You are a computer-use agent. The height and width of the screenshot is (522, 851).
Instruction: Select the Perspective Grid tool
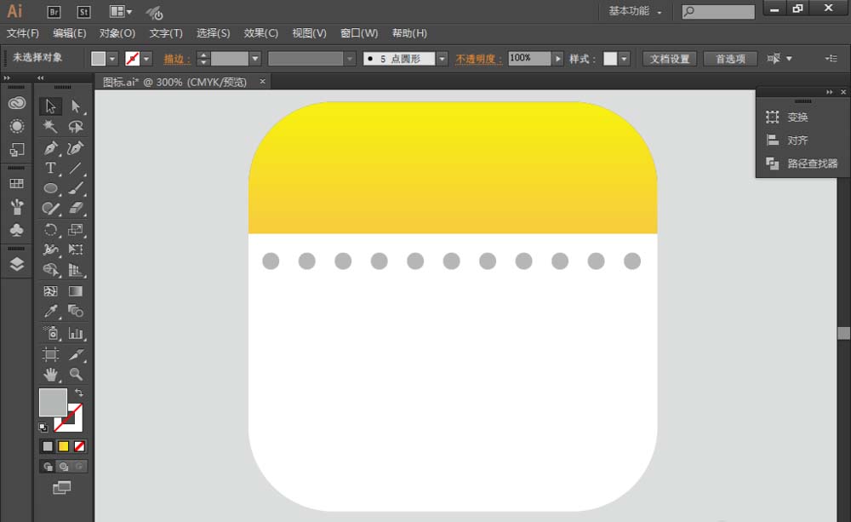click(x=76, y=270)
